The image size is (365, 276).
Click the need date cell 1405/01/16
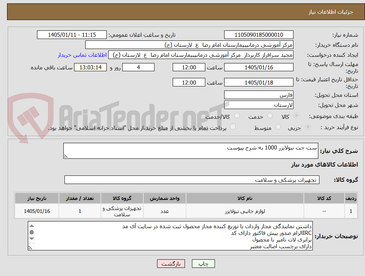(x=37, y=211)
